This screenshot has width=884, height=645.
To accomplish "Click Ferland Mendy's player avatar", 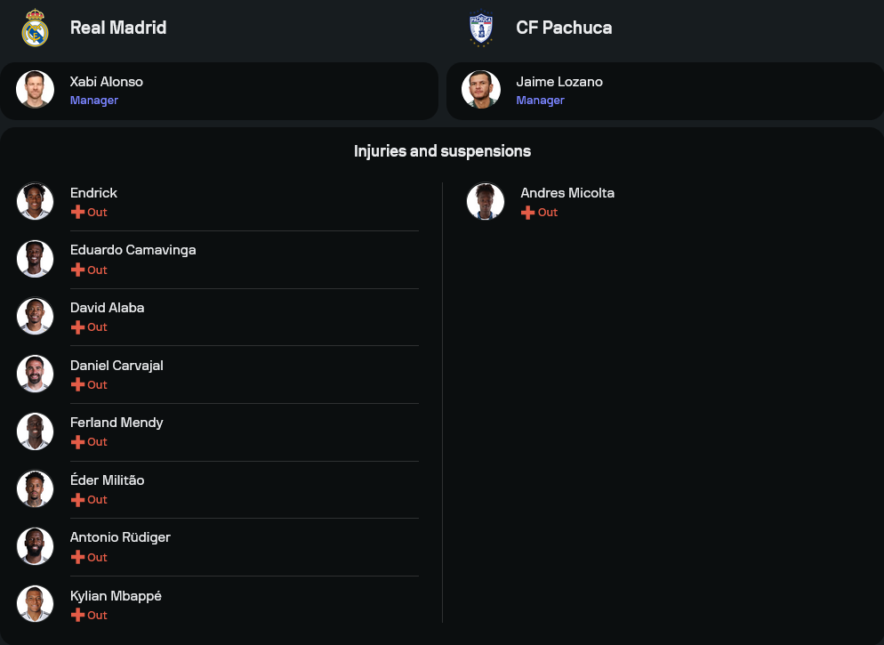I will 36,431.
